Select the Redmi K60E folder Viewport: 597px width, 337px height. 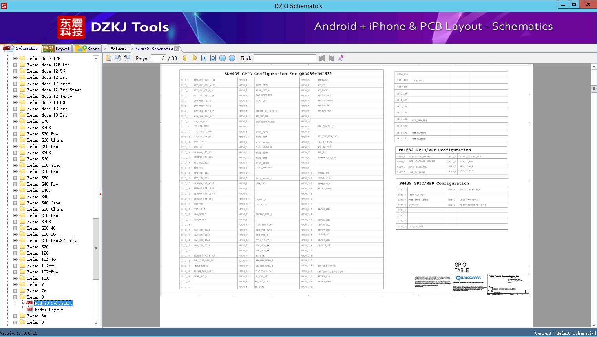pos(39,153)
